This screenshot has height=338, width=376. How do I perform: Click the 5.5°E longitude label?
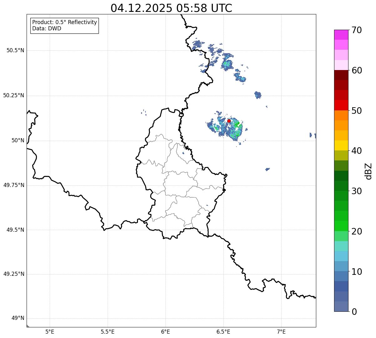tap(108, 332)
